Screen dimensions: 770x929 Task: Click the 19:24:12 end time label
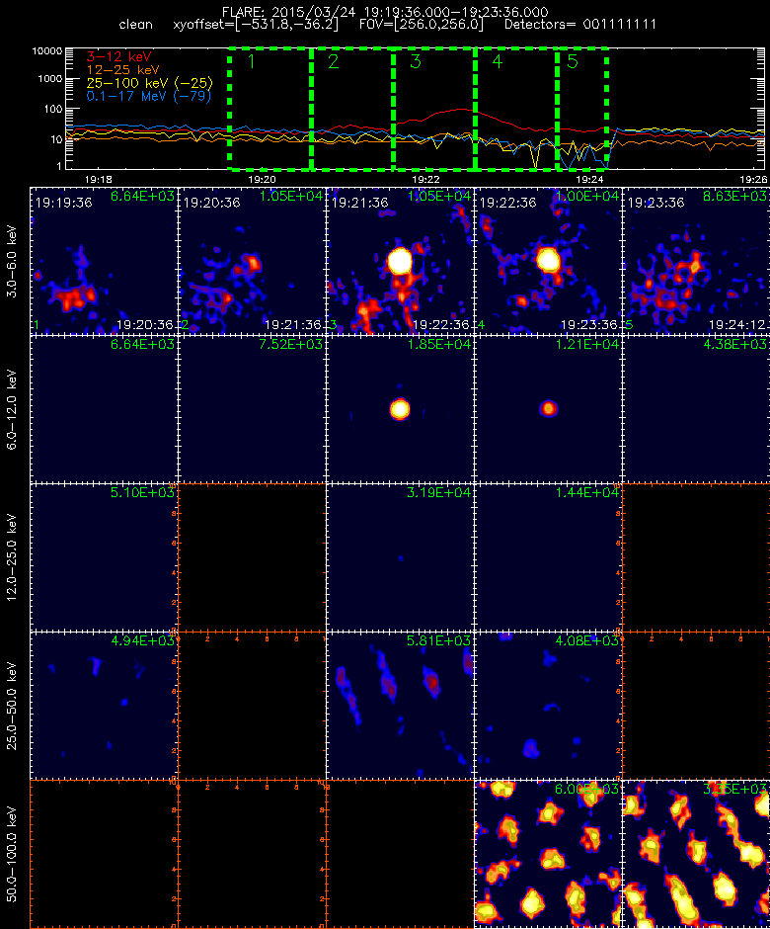click(x=737, y=325)
